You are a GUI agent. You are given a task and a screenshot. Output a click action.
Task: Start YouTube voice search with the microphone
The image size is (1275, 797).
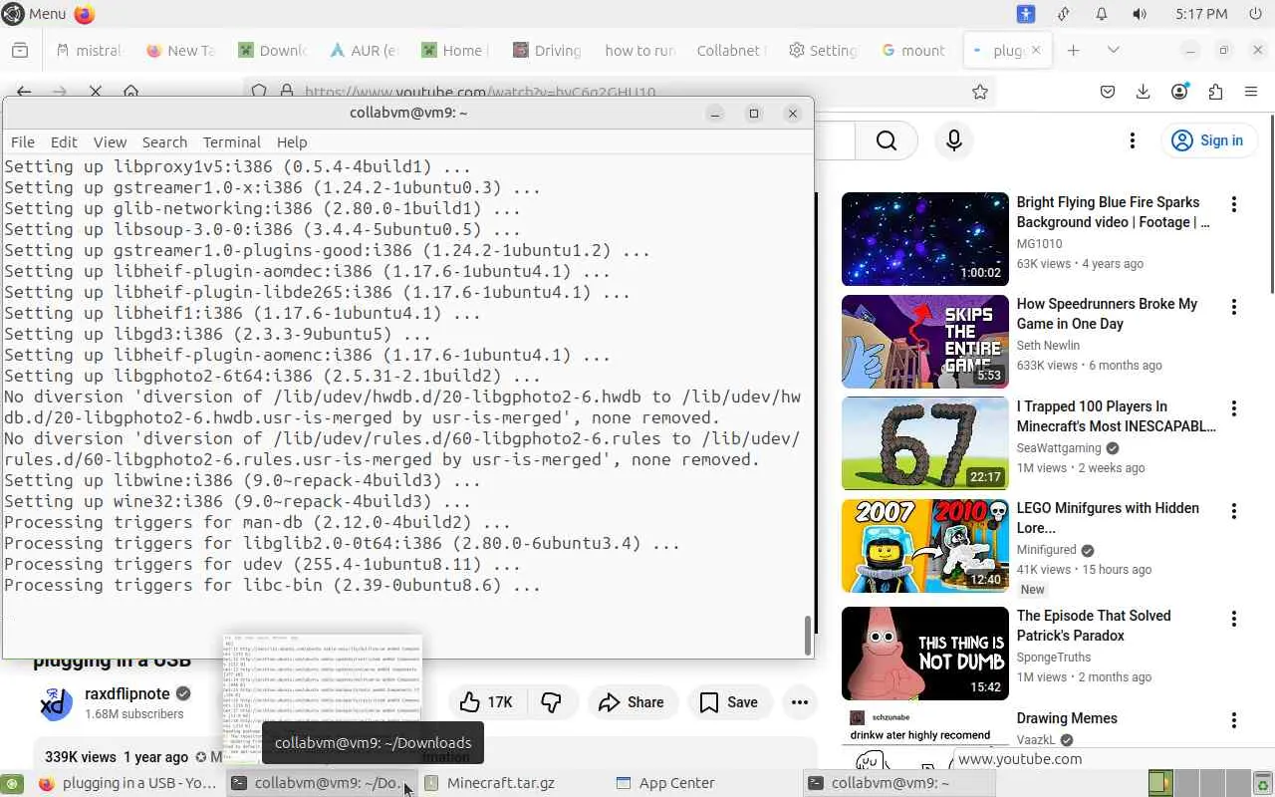(954, 140)
